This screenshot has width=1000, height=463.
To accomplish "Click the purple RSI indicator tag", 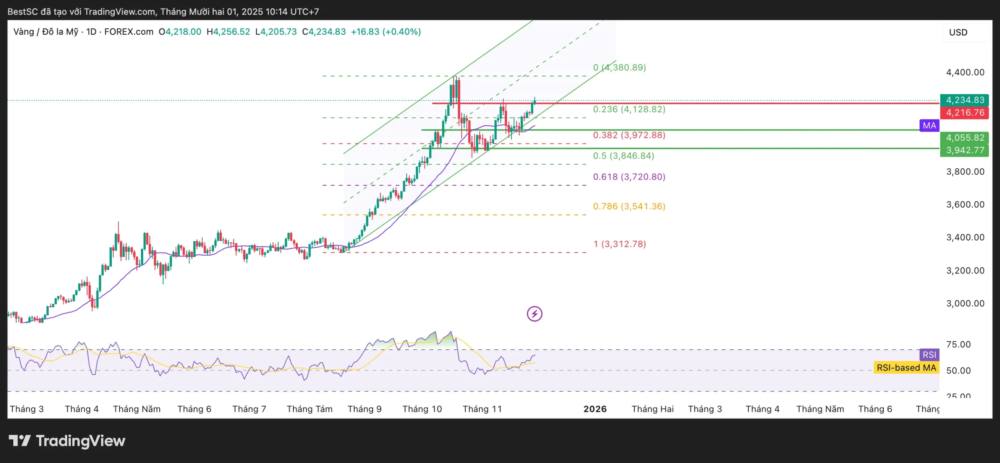I will (x=929, y=355).
